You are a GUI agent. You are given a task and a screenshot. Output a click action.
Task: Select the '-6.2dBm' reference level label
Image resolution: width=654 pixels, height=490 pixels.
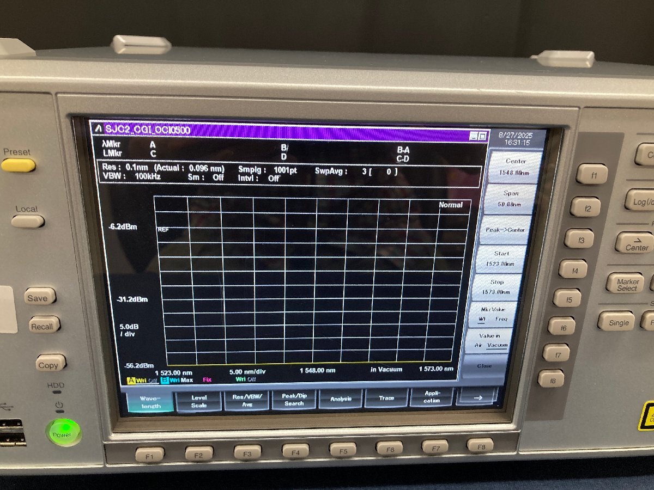pyautogui.click(x=123, y=226)
